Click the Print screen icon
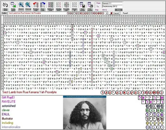 click(90, 7)
